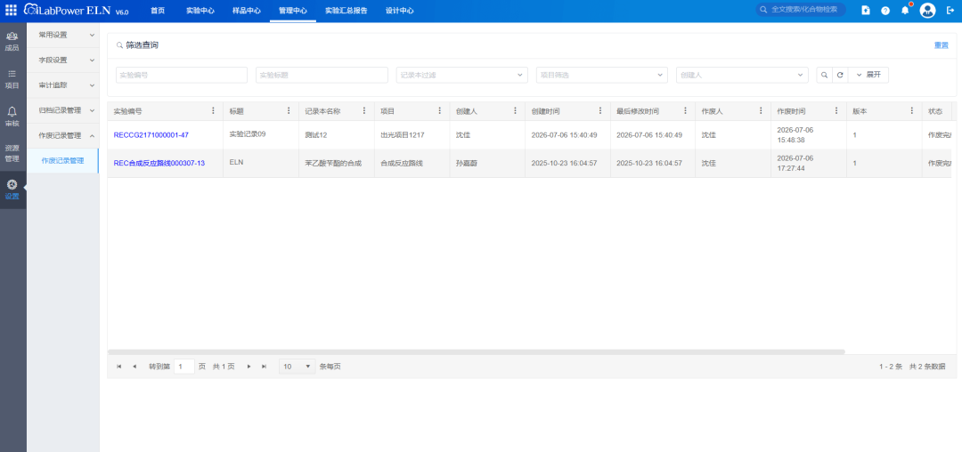Click the page number input box
This screenshot has width=962, height=452.
coord(184,367)
